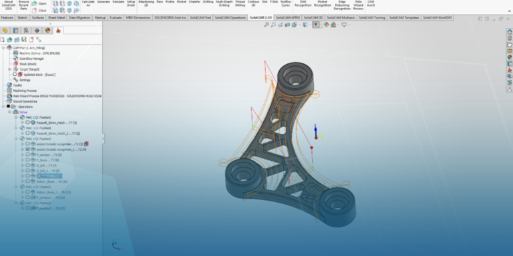The height and width of the screenshot is (256, 513).
Task: Click Zoom to Fit magnifier icon in viewport
Action: (267, 25)
